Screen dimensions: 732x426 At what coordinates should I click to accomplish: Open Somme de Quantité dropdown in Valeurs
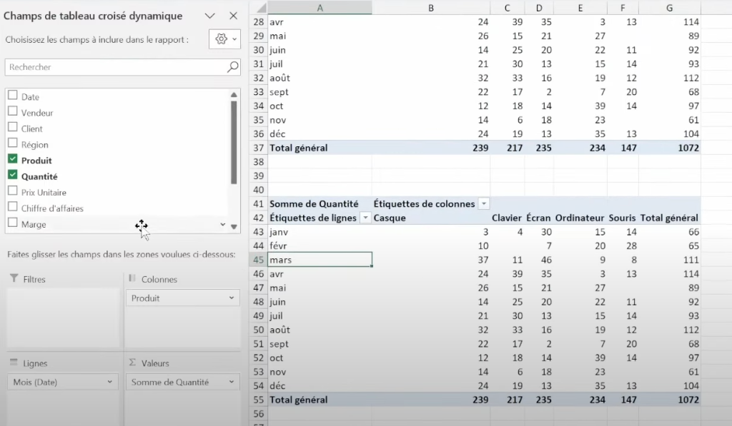(231, 382)
